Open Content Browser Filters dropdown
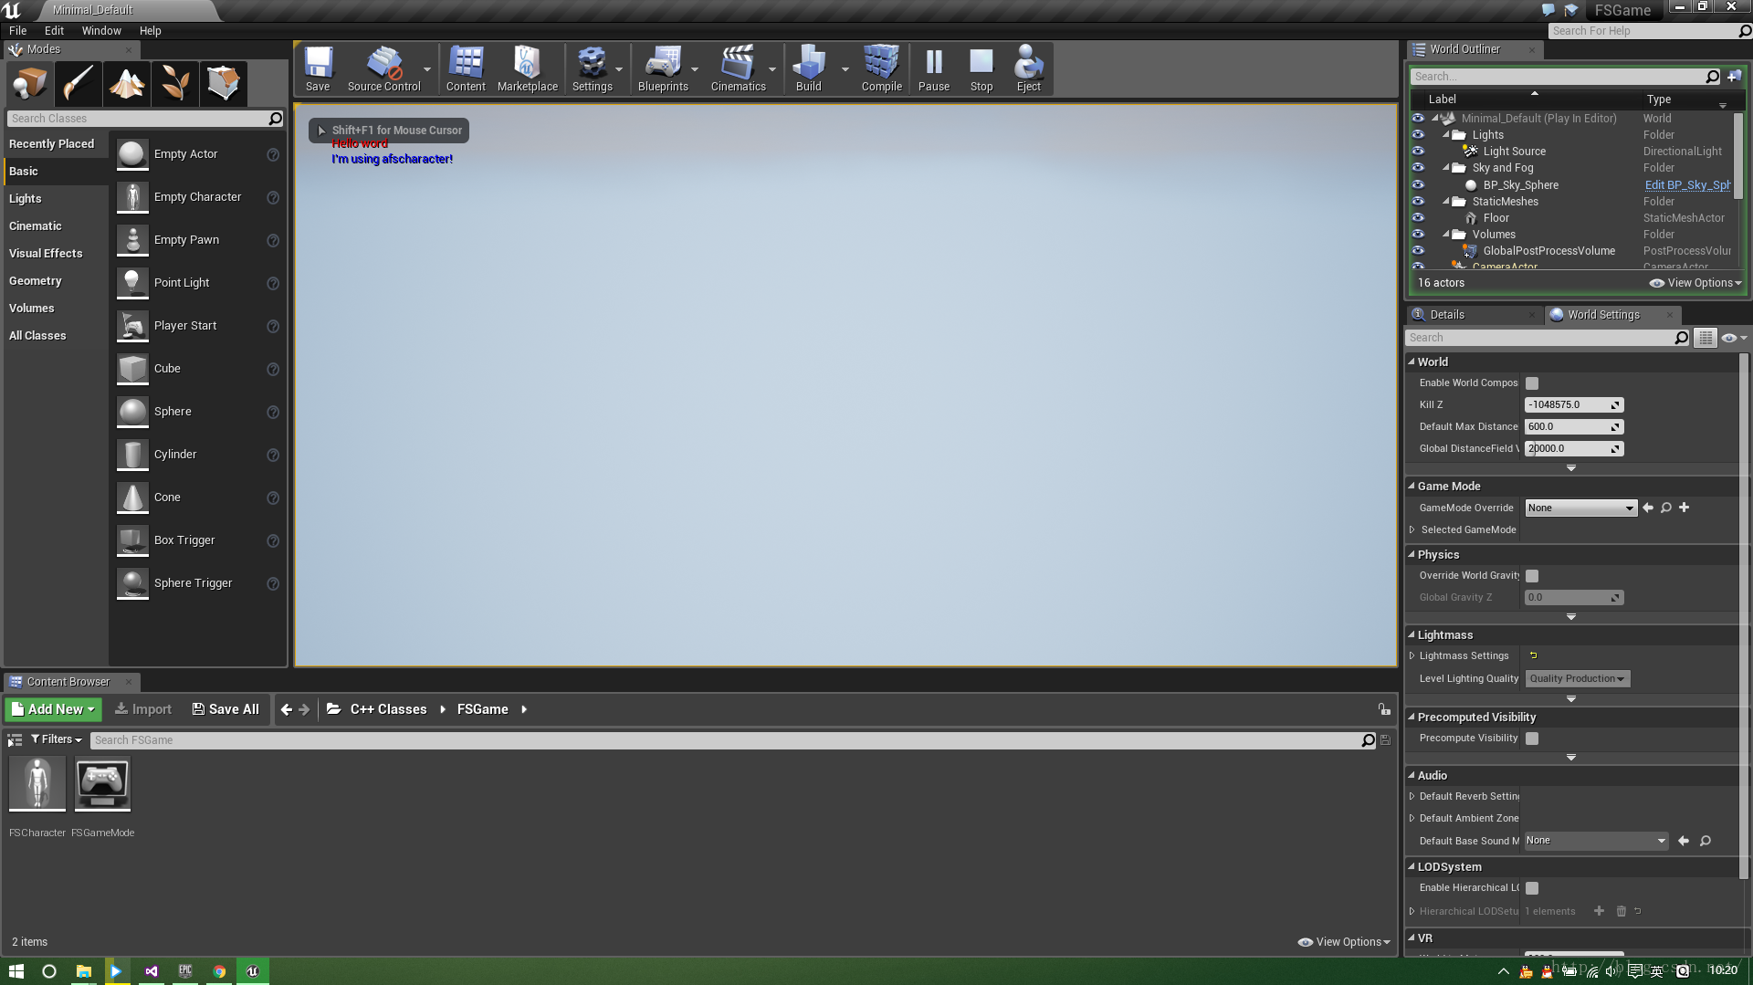Image resolution: width=1753 pixels, height=985 pixels. tap(57, 739)
